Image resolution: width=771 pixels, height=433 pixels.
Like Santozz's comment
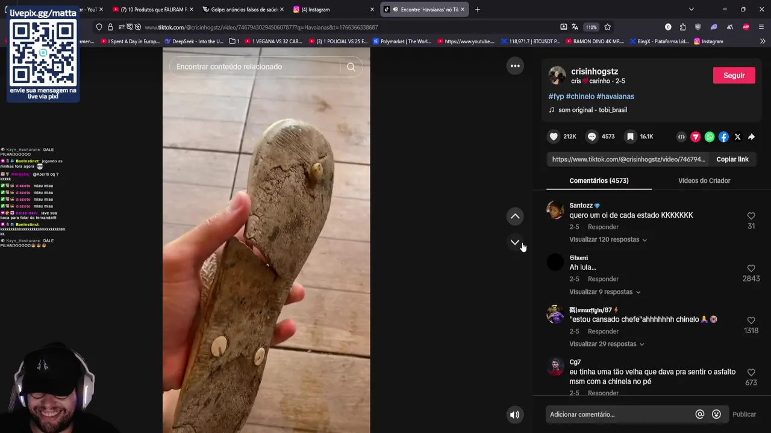pos(751,216)
